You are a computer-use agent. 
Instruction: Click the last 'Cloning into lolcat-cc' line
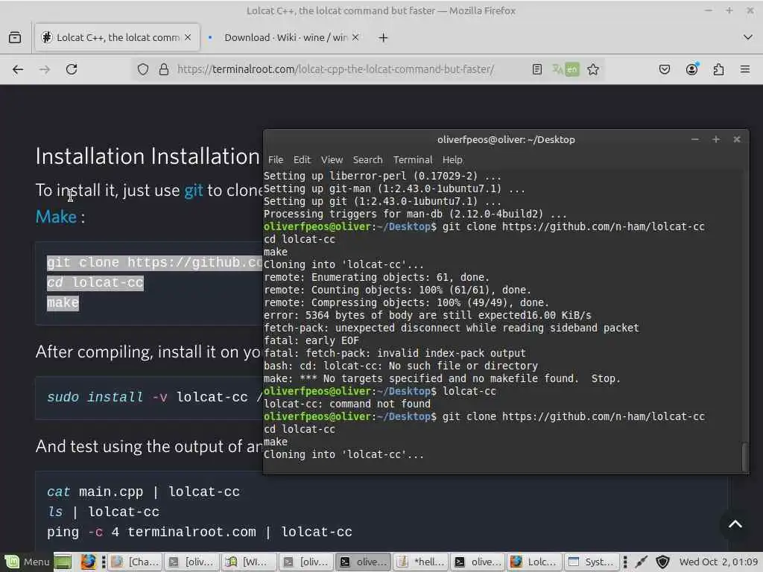[343, 454]
